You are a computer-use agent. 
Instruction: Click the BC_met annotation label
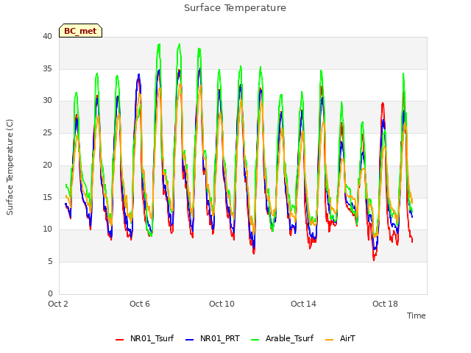coord(80,31)
